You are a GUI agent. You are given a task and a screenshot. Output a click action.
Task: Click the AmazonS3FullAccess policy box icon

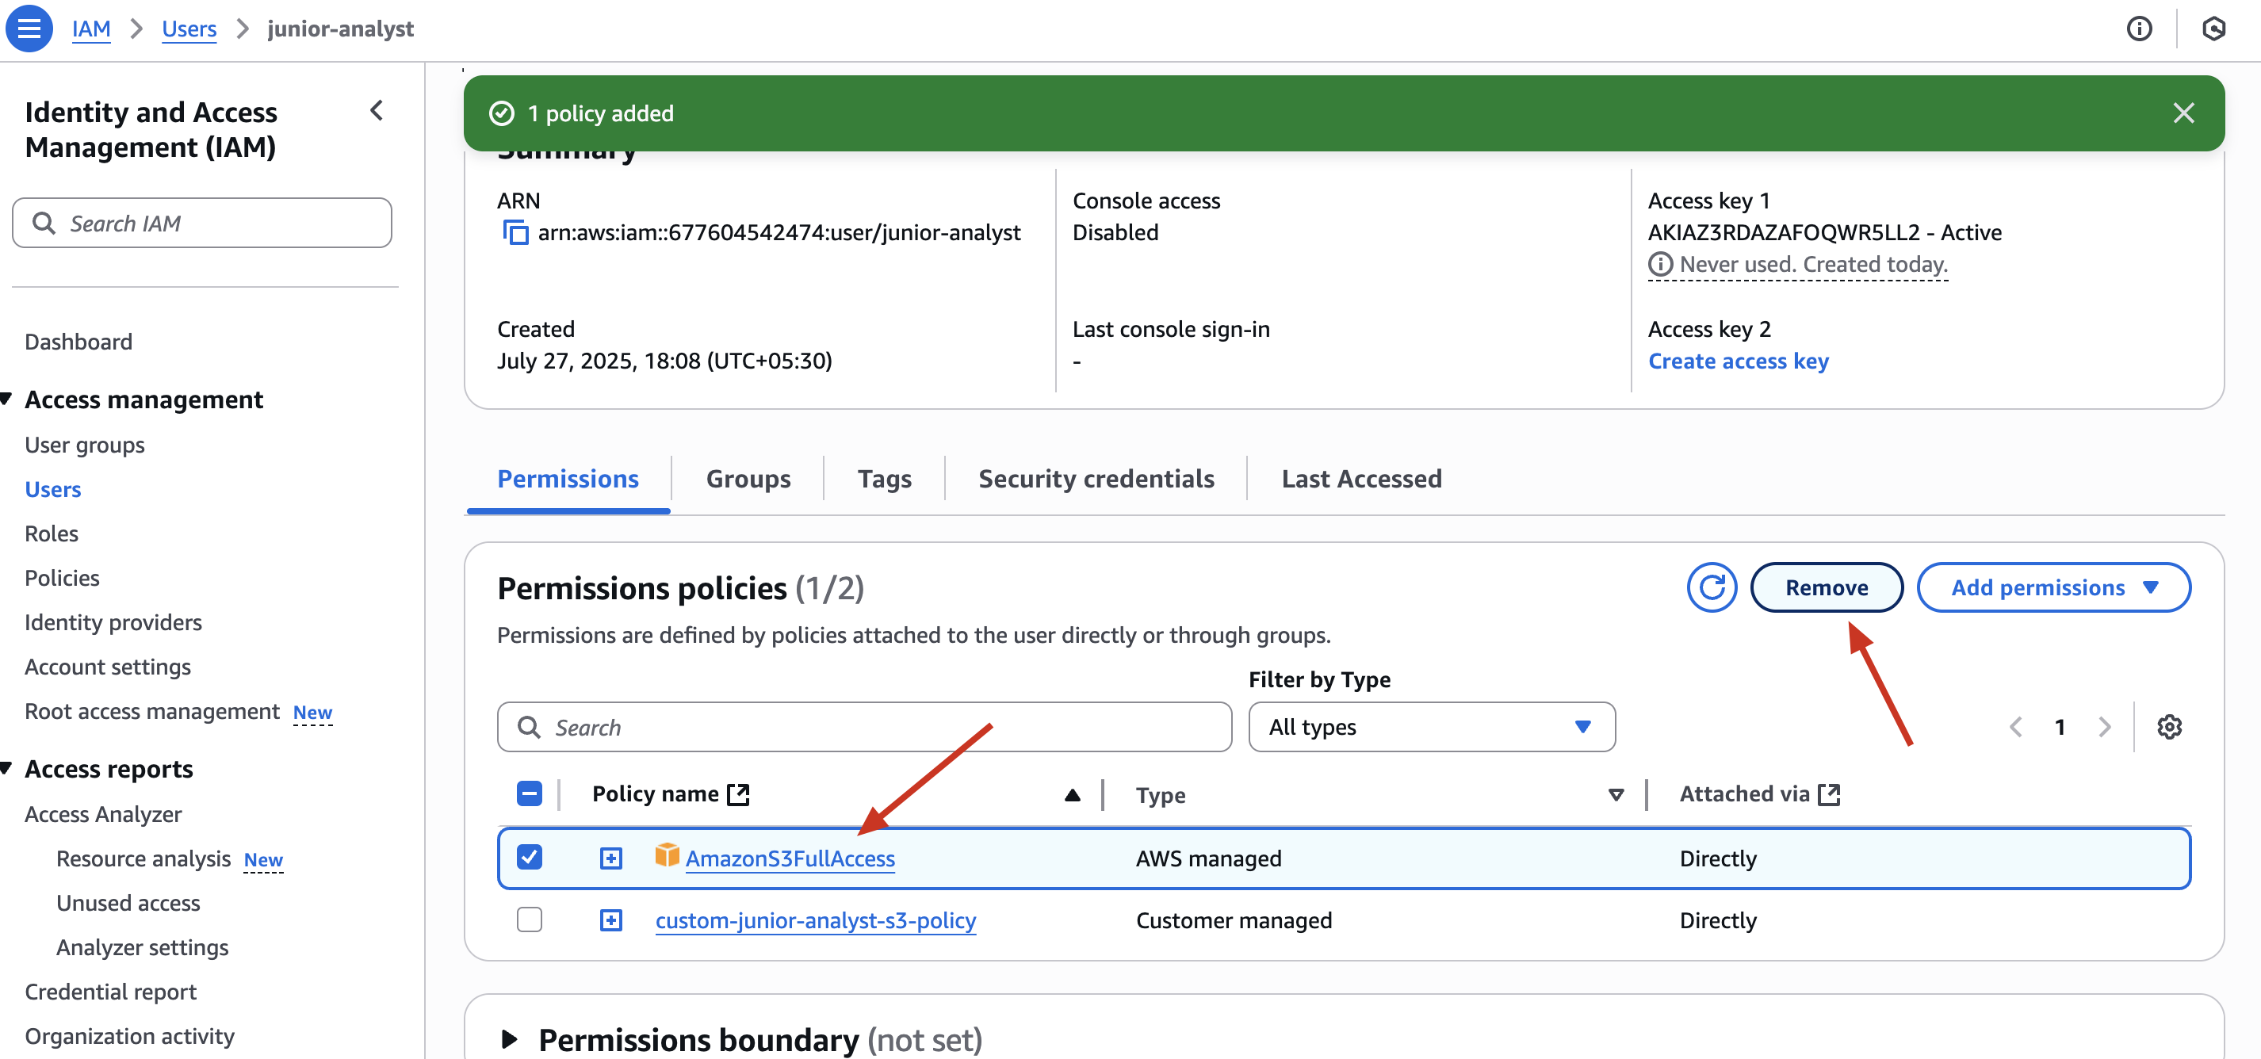[667, 854]
